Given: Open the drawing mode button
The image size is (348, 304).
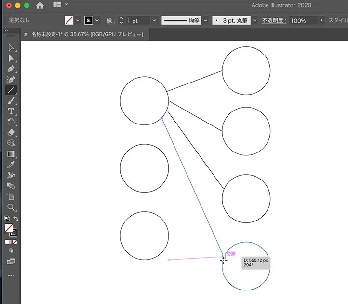Looking at the screenshot, I should coord(11,250).
